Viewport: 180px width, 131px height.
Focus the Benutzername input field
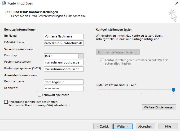pyautogui.click(x=64, y=82)
